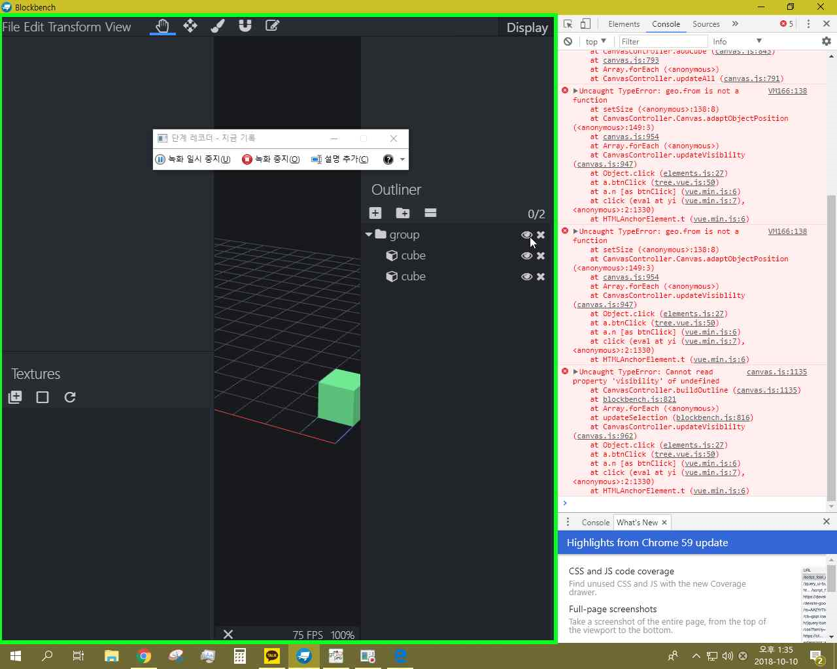Open the top dropdown in DevTools console

[594, 41]
